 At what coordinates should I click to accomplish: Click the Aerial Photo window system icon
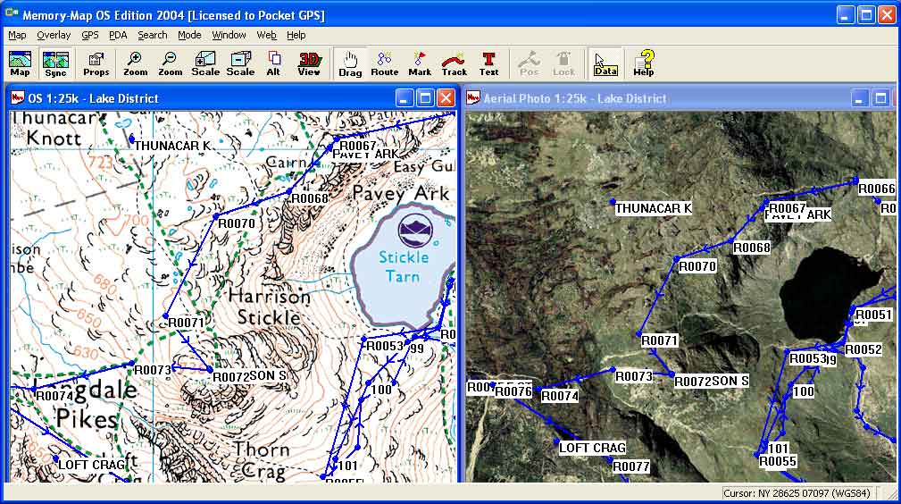[x=473, y=97]
